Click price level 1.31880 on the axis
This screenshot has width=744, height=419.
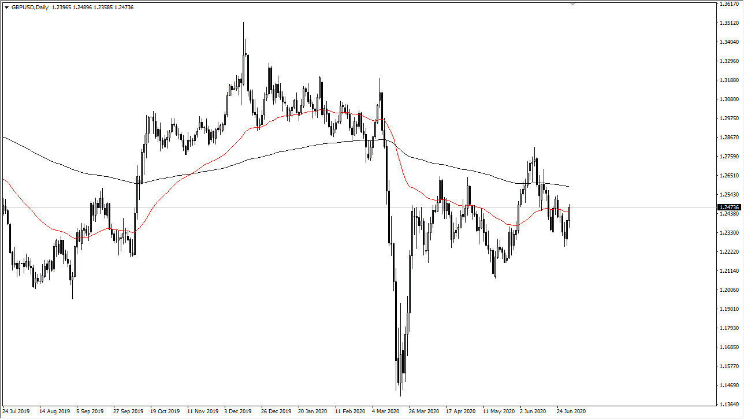[x=729, y=80]
